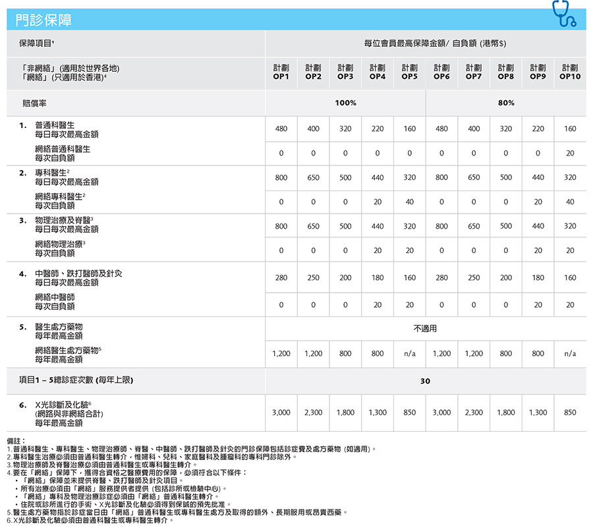Select the 計劃 OP1 column header

(281, 72)
